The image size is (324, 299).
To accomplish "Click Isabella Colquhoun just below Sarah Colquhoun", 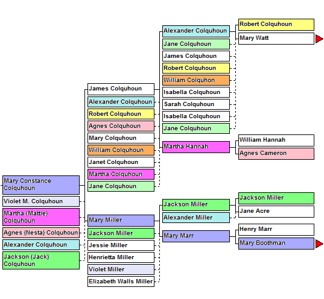I will click(x=196, y=116).
